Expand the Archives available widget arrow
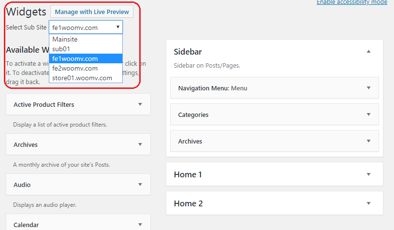394x230 pixels. [x=140, y=144]
